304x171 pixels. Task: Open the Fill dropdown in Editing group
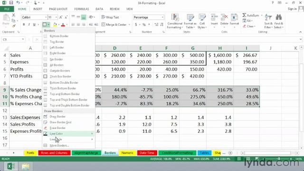(247, 20)
